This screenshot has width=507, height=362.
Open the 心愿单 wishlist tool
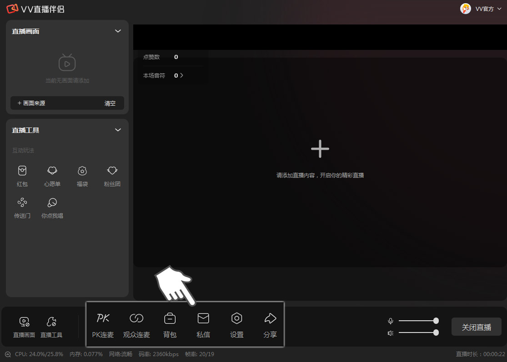[52, 175]
